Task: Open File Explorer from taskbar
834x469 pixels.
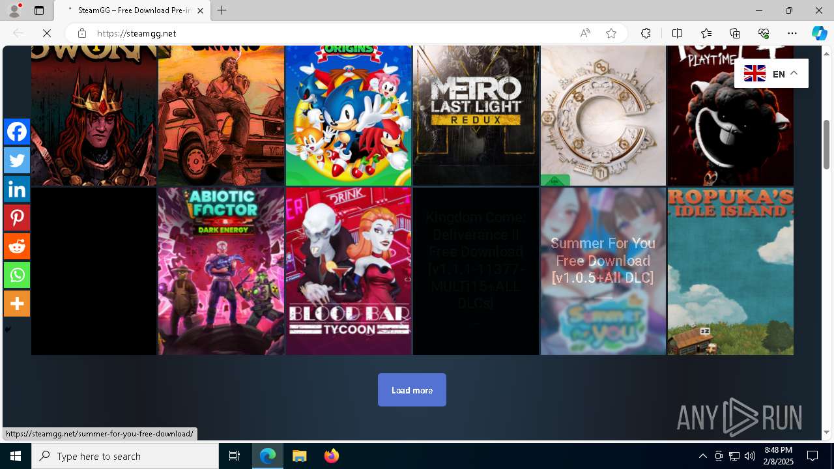Action: click(x=299, y=456)
